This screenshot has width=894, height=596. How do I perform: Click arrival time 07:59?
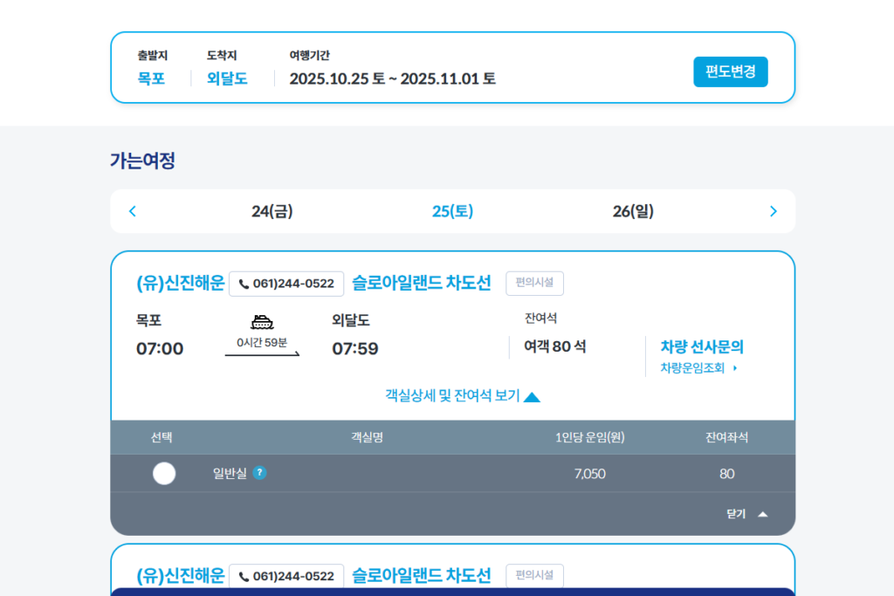(355, 349)
